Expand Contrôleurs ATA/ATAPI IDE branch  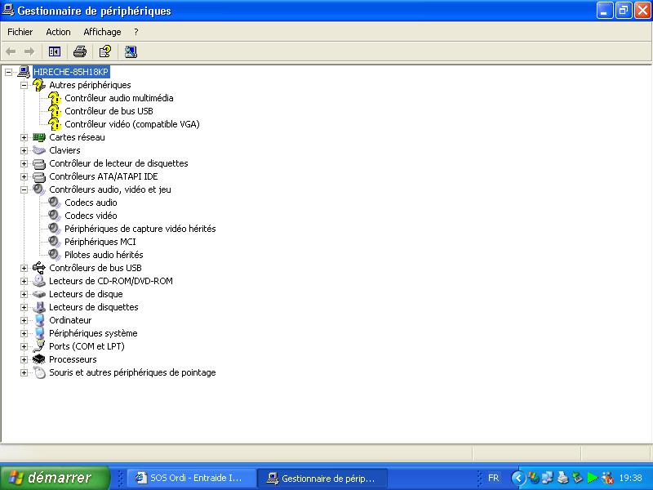pyautogui.click(x=24, y=176)
